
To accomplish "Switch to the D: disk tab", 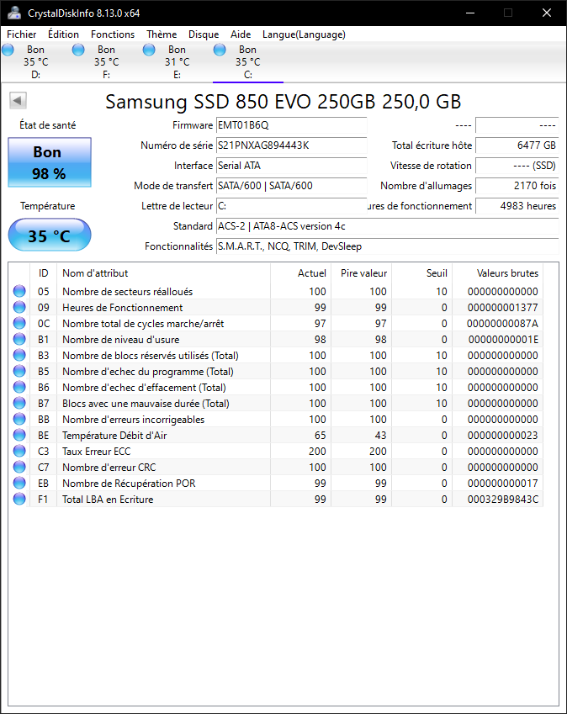I will coord(35,62).
